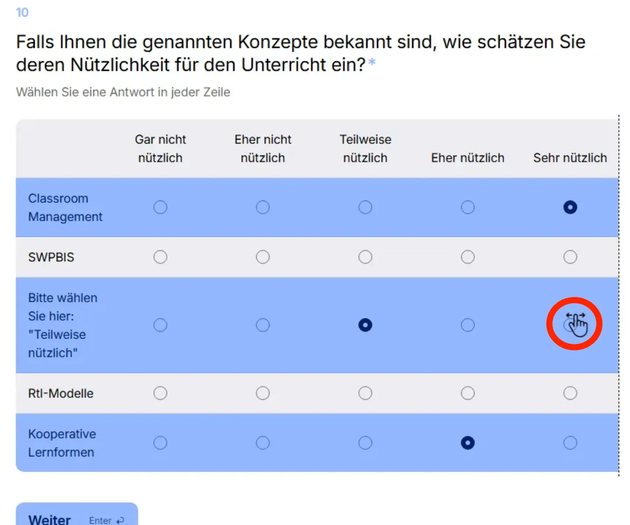Screen dimensions: 630x525
Task: Click the Enter arrow icon on Weiter
Action: pos(120,520)
